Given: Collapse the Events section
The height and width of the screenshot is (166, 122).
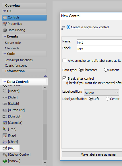Looking at the screenshot, I should (x=5, y=36).
